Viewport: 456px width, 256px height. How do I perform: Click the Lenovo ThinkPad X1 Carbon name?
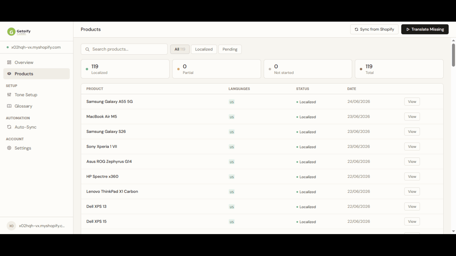[x=112, y=191]
